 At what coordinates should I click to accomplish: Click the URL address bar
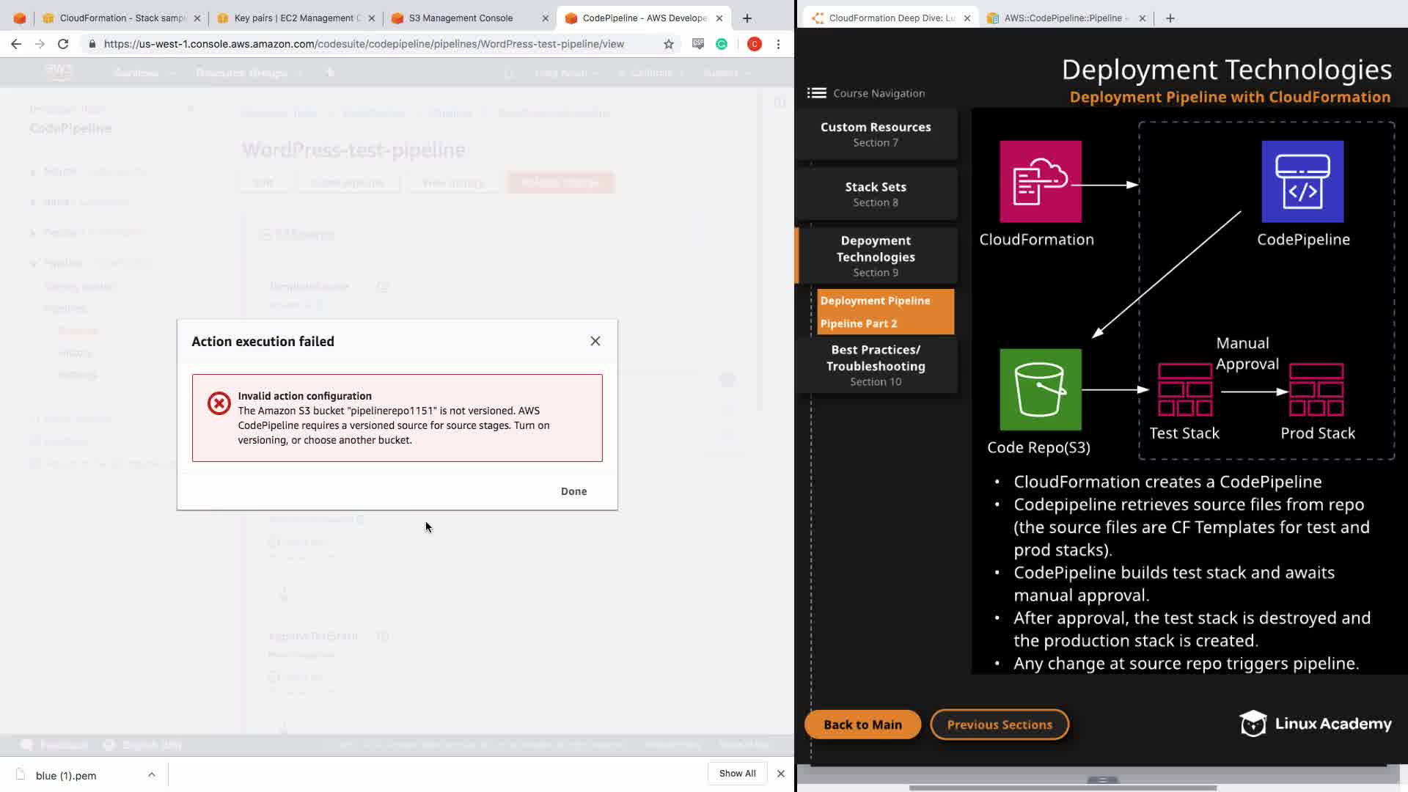pos(363,44)
